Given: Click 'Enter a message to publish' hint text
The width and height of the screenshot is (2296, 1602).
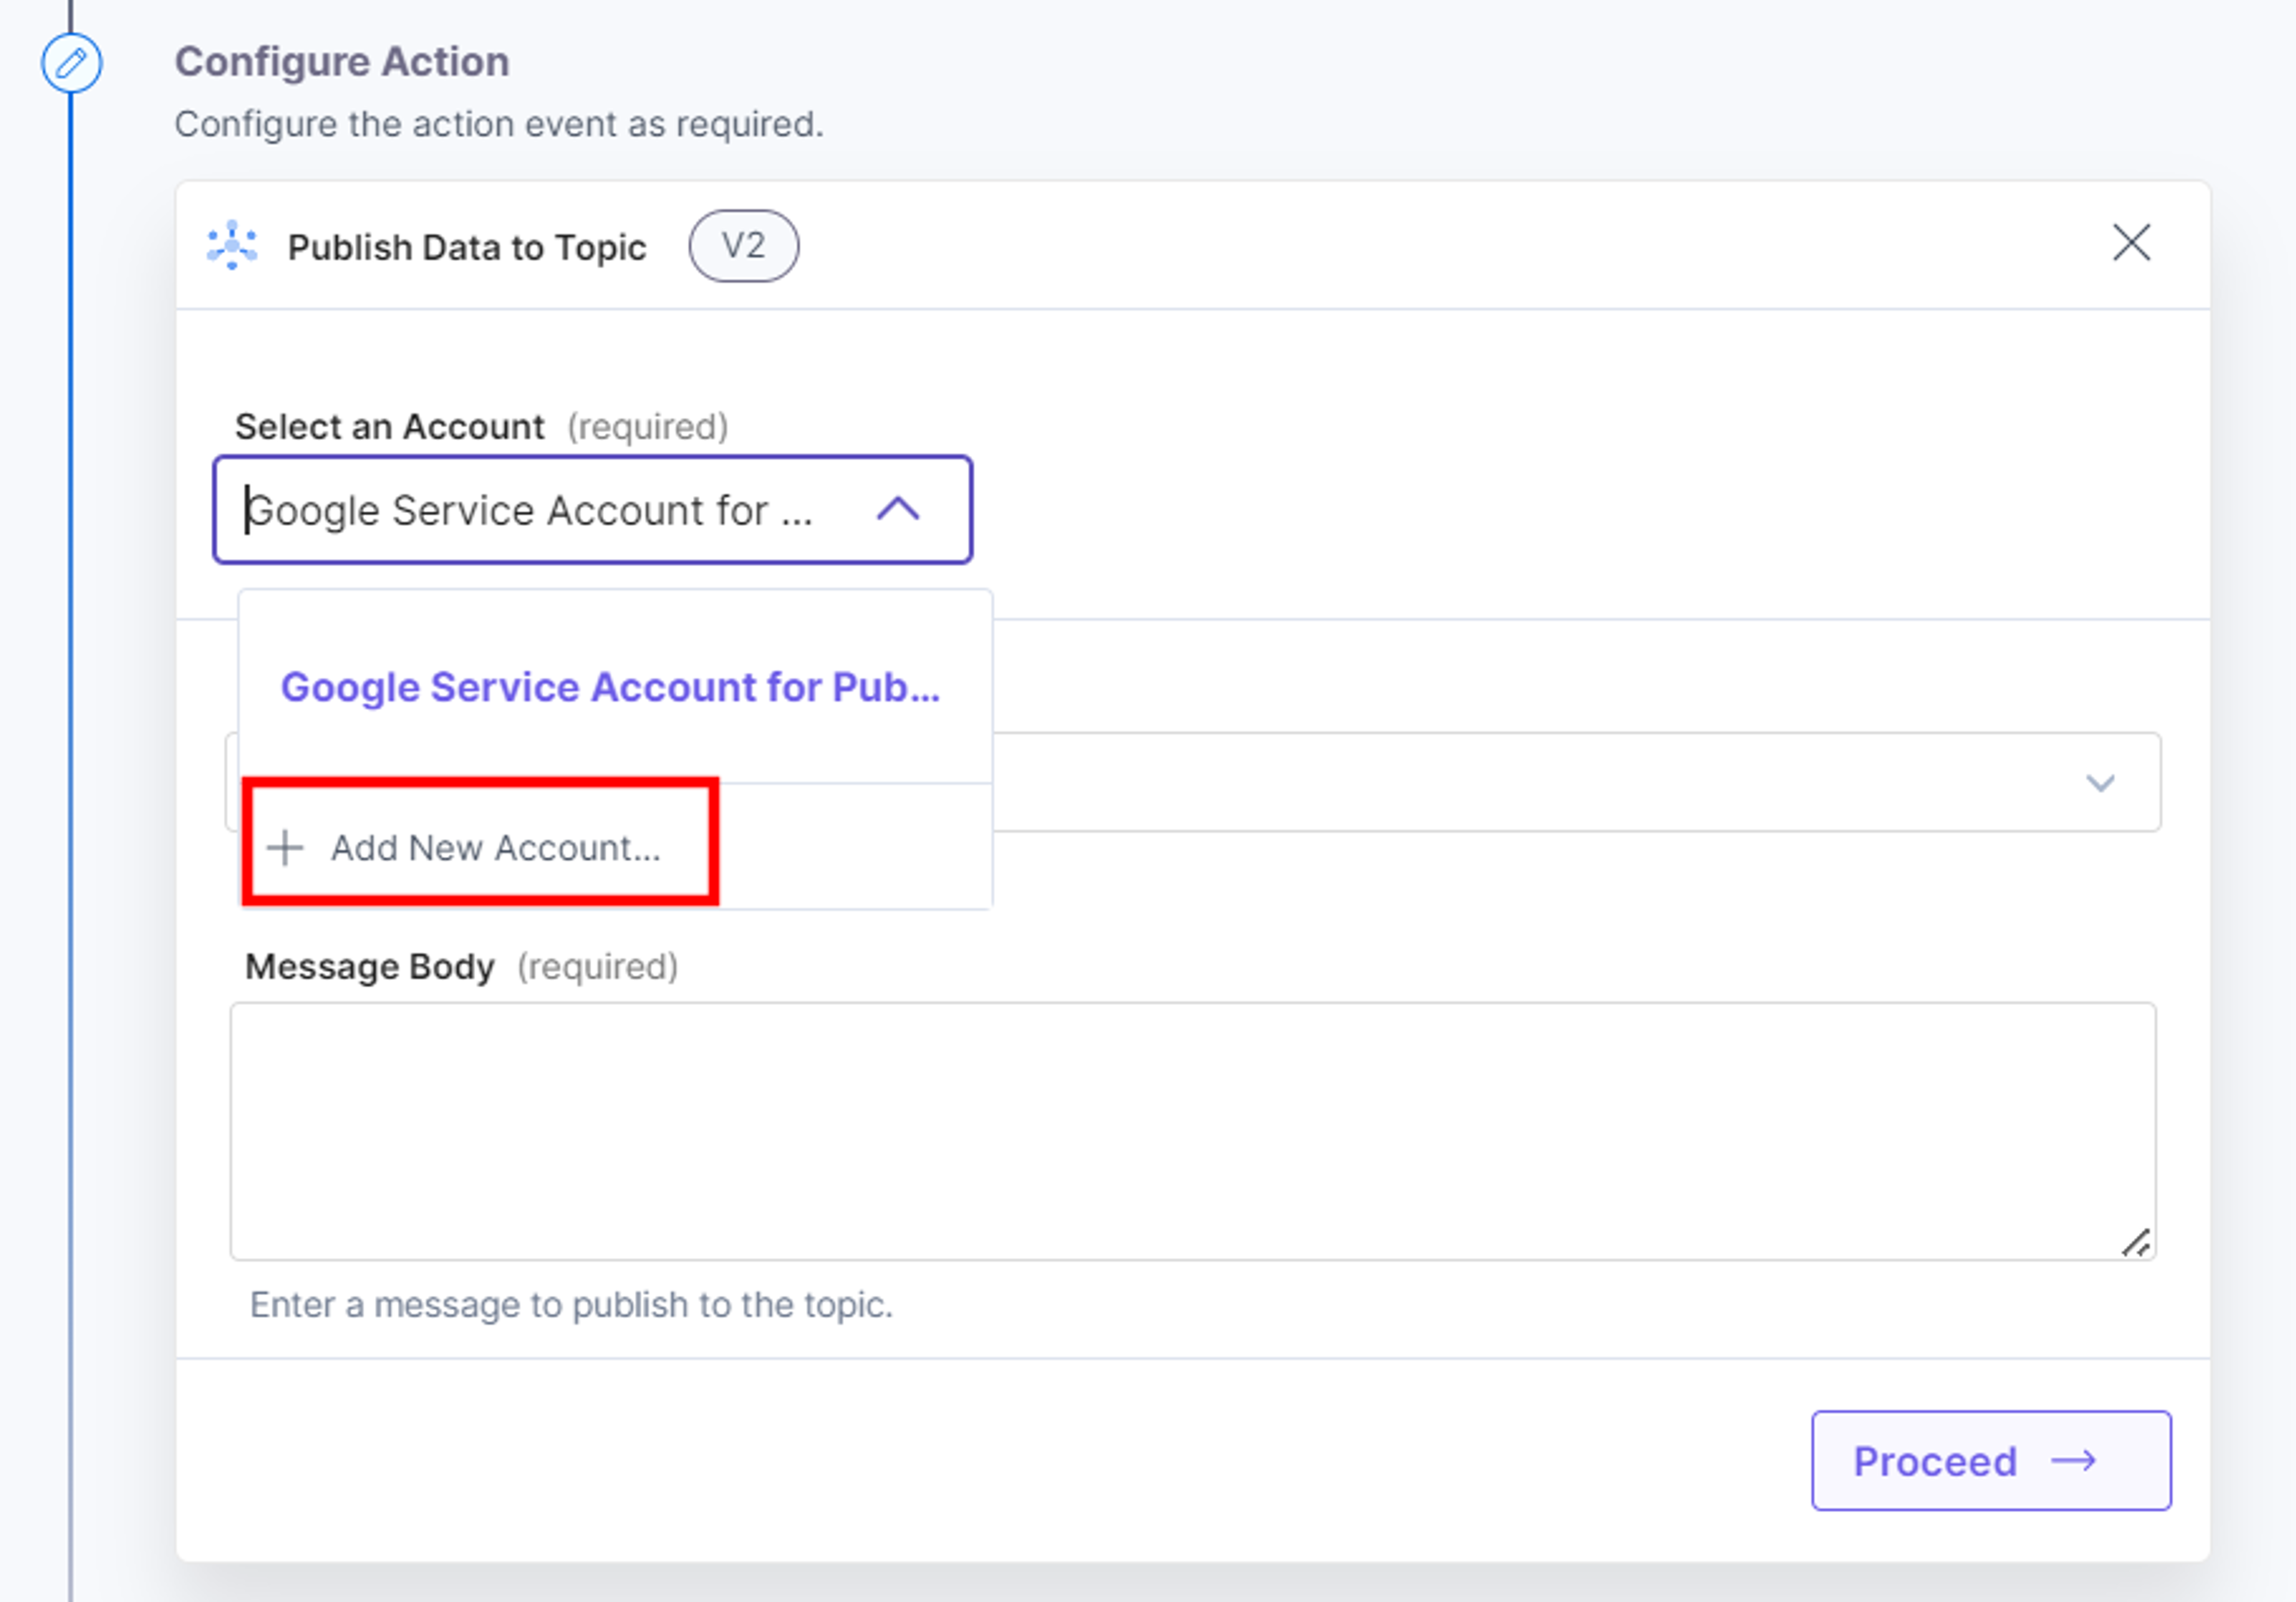Looking at the screenshot, I should [x=571, y=1305].
